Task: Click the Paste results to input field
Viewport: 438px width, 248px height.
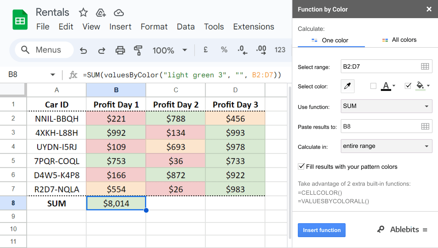Action: coord(381,126)
